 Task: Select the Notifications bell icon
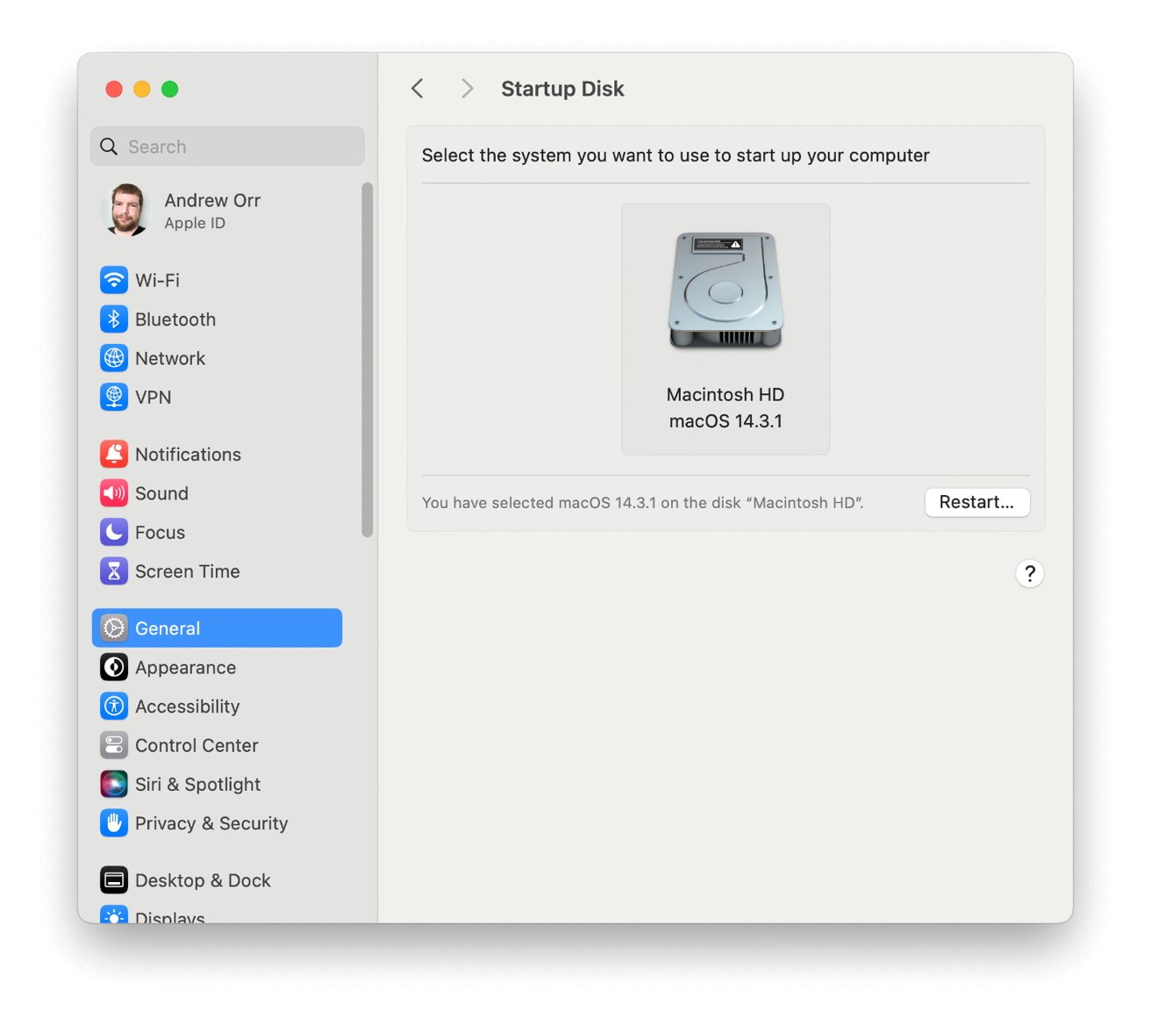(x=114, y=454)
